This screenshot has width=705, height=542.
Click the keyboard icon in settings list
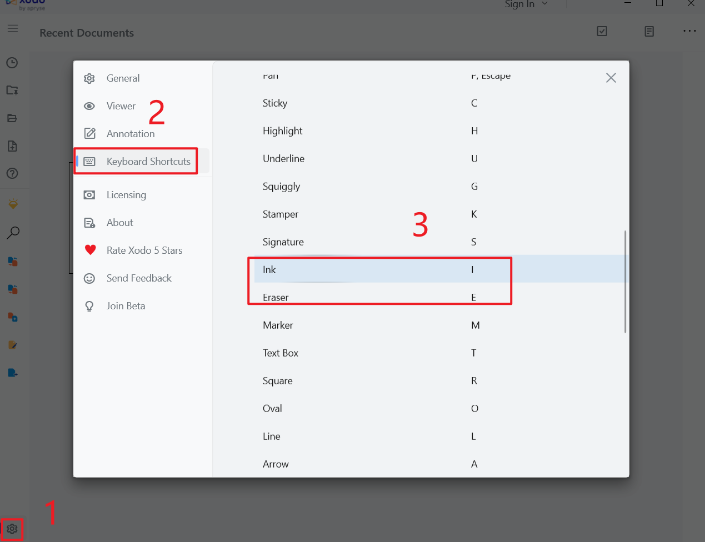click(89, 162)
